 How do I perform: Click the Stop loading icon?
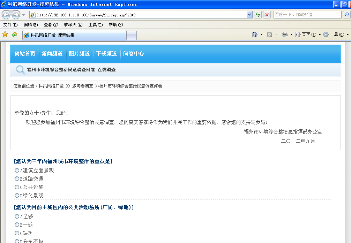click(x=267, y=15)
